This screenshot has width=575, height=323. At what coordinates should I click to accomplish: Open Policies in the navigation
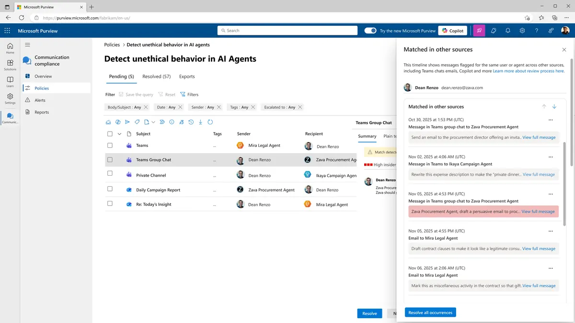[x=57, y=88]
